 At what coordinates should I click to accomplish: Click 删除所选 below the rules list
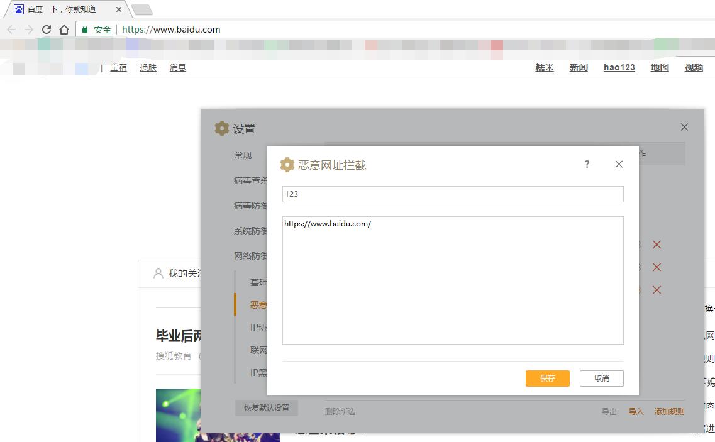coord(340,411)
